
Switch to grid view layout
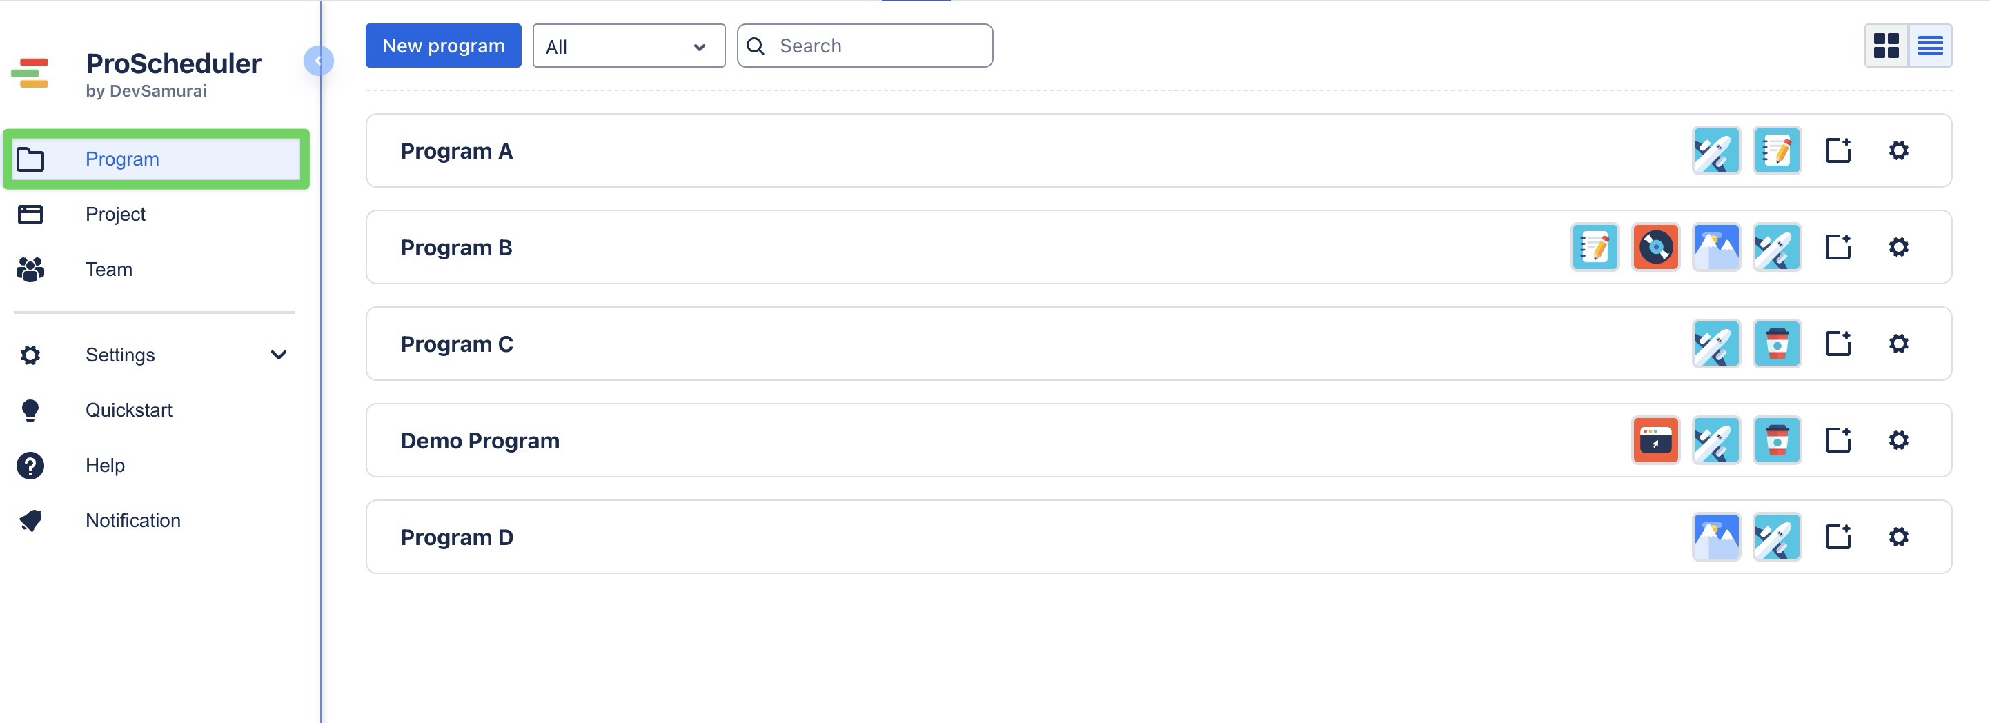1886,46
